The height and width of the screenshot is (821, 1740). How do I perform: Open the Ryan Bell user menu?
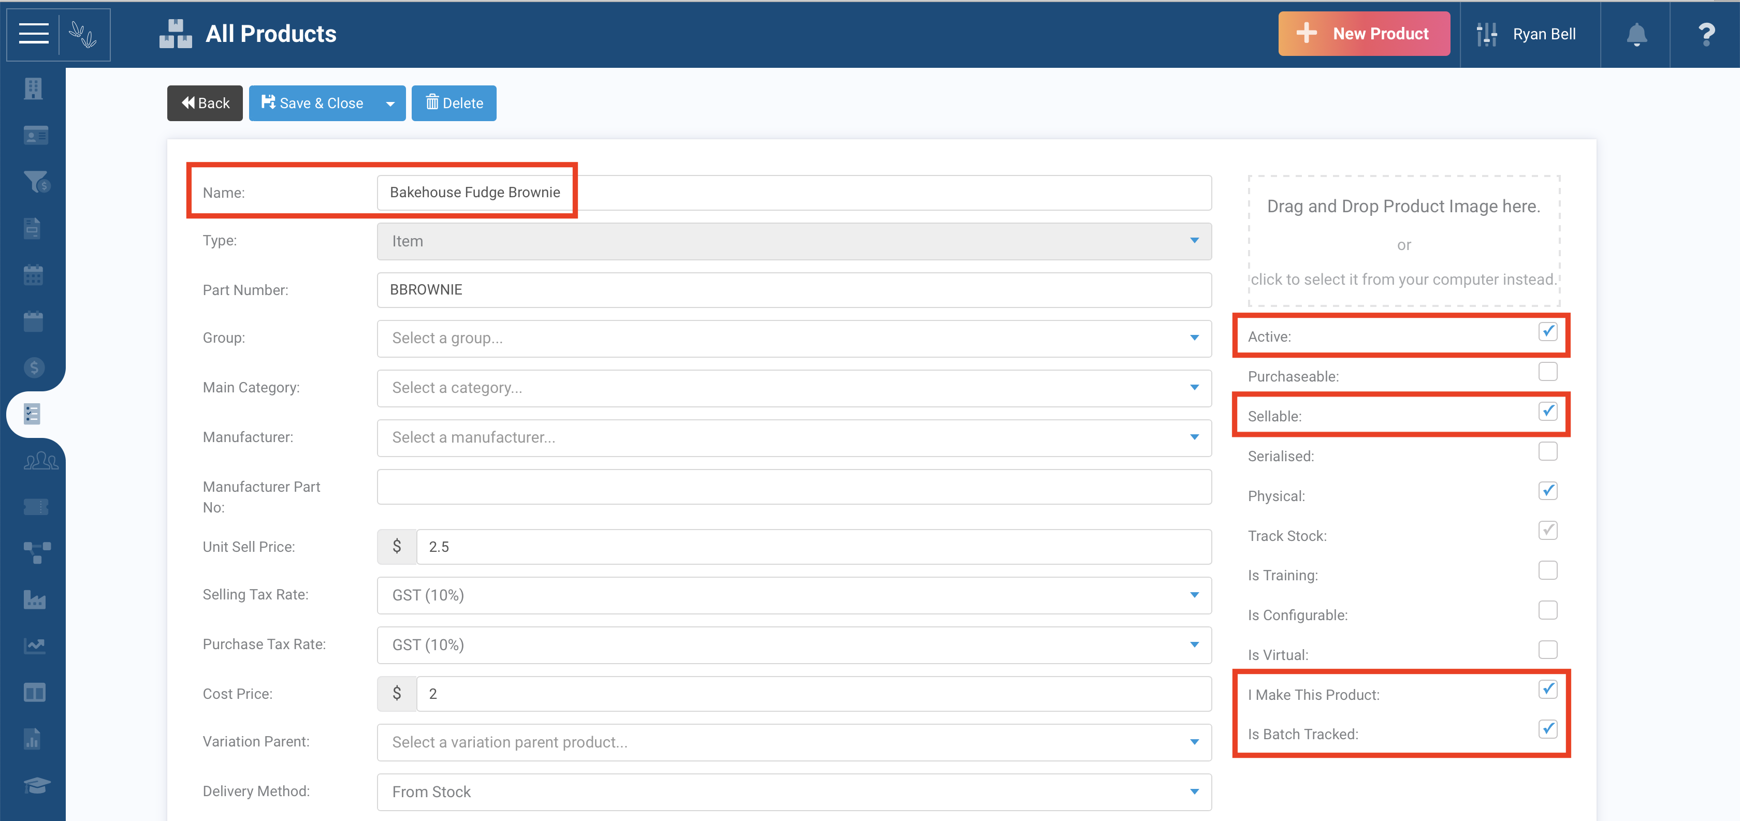point(1543,35)
